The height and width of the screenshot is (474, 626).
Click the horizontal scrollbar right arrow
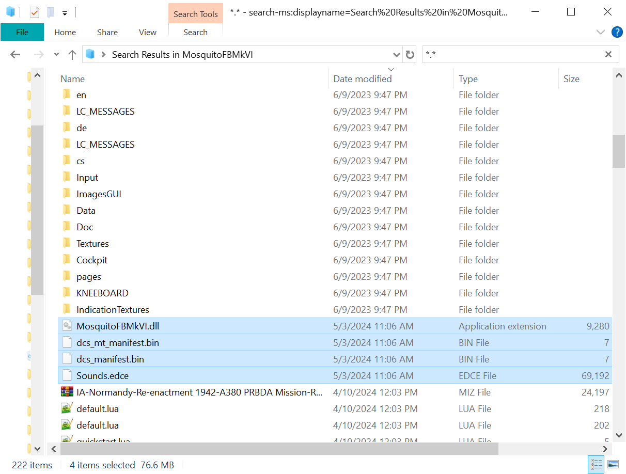tap(605, 449)
